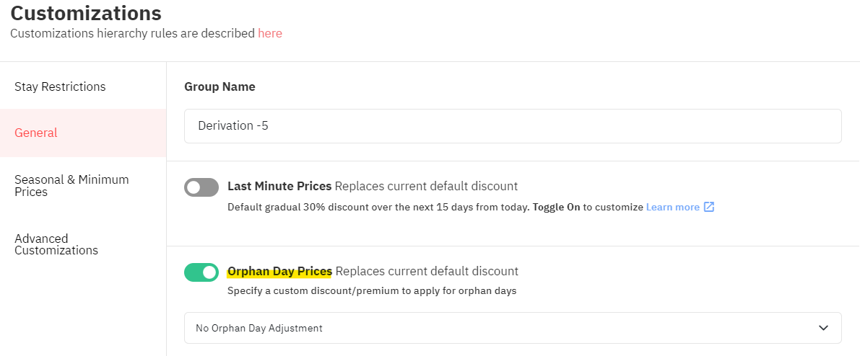Click the Last Minute Prices label text
This screenshot has height=356, width=860.
click(x=279, y=186)
